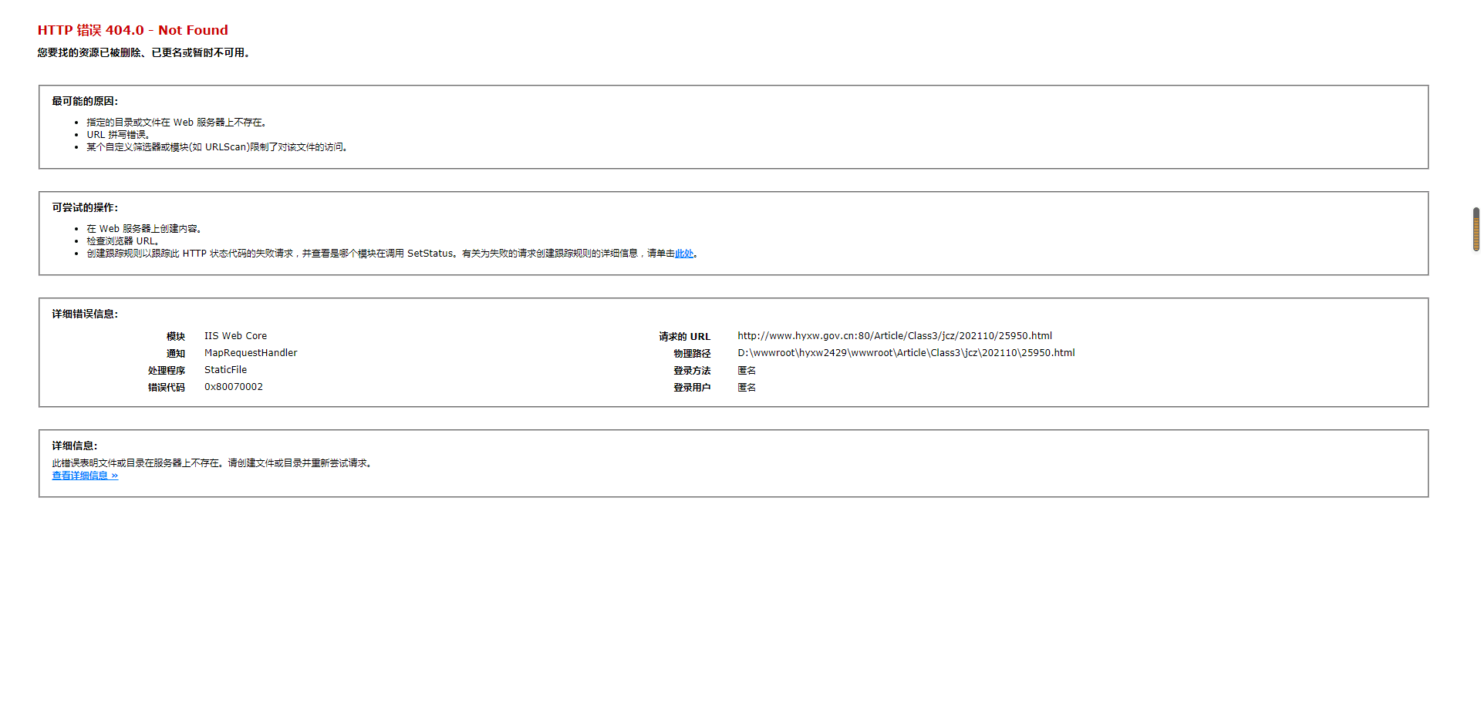This screenshot has width=1481, height=723.
Task: Click the 登录方法 label
Action: 691,371
